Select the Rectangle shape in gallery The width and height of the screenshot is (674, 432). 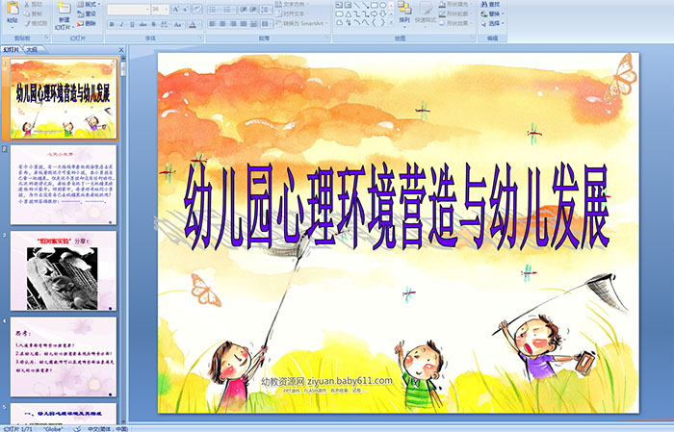click(375, 5)
